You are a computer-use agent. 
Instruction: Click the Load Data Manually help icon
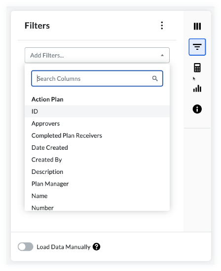coord(96,247)
